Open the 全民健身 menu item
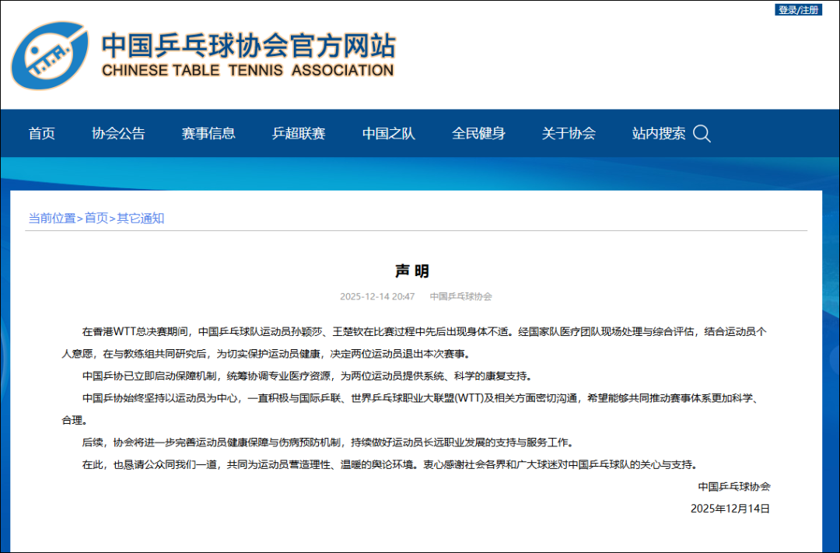840x553 pixels. coord(478,134)
